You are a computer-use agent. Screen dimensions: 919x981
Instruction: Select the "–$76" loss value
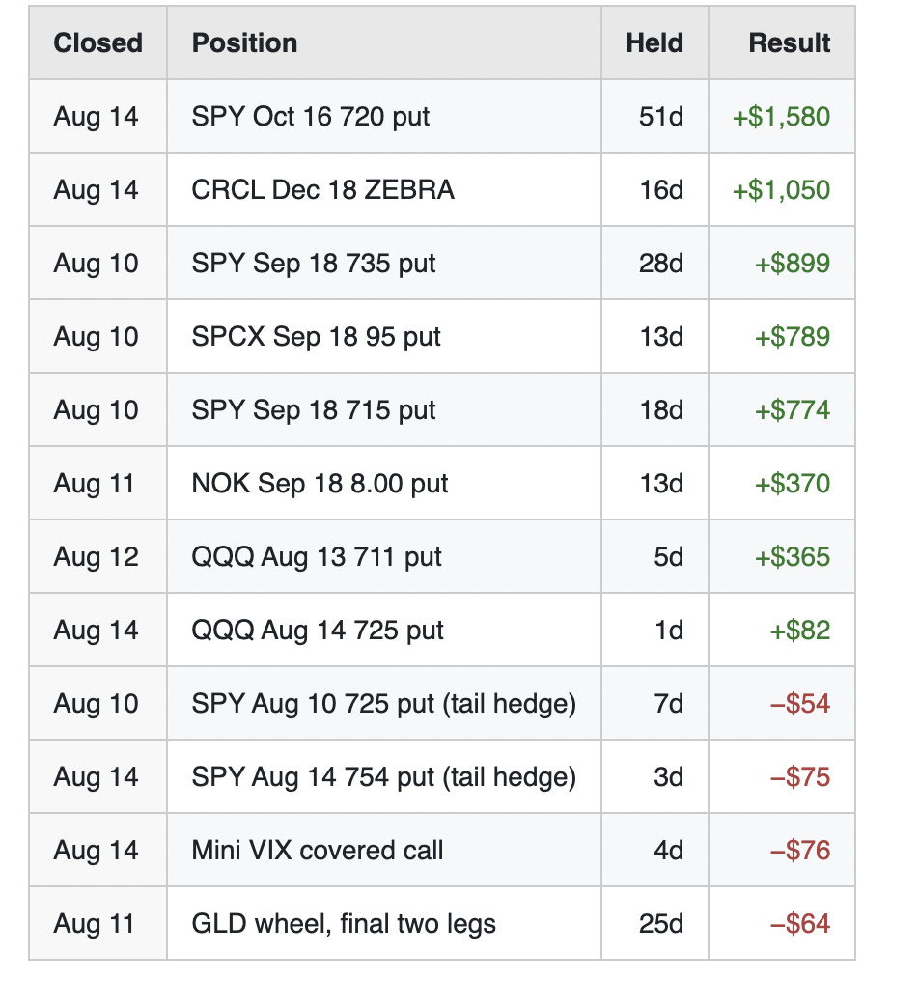800,851
